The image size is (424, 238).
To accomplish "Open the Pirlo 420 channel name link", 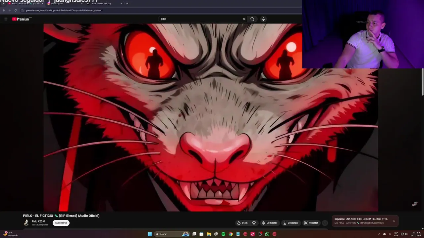I will (37, 221).
